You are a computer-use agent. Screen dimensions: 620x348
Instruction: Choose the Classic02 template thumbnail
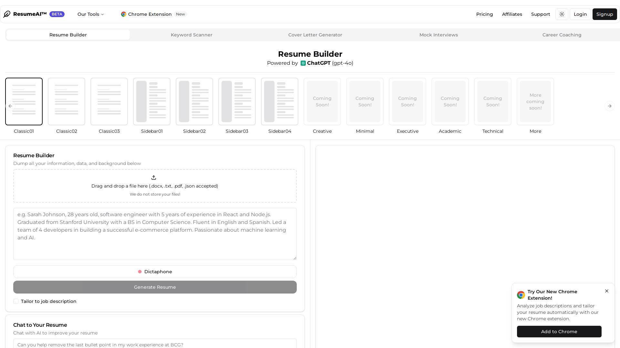click(67, 101)
